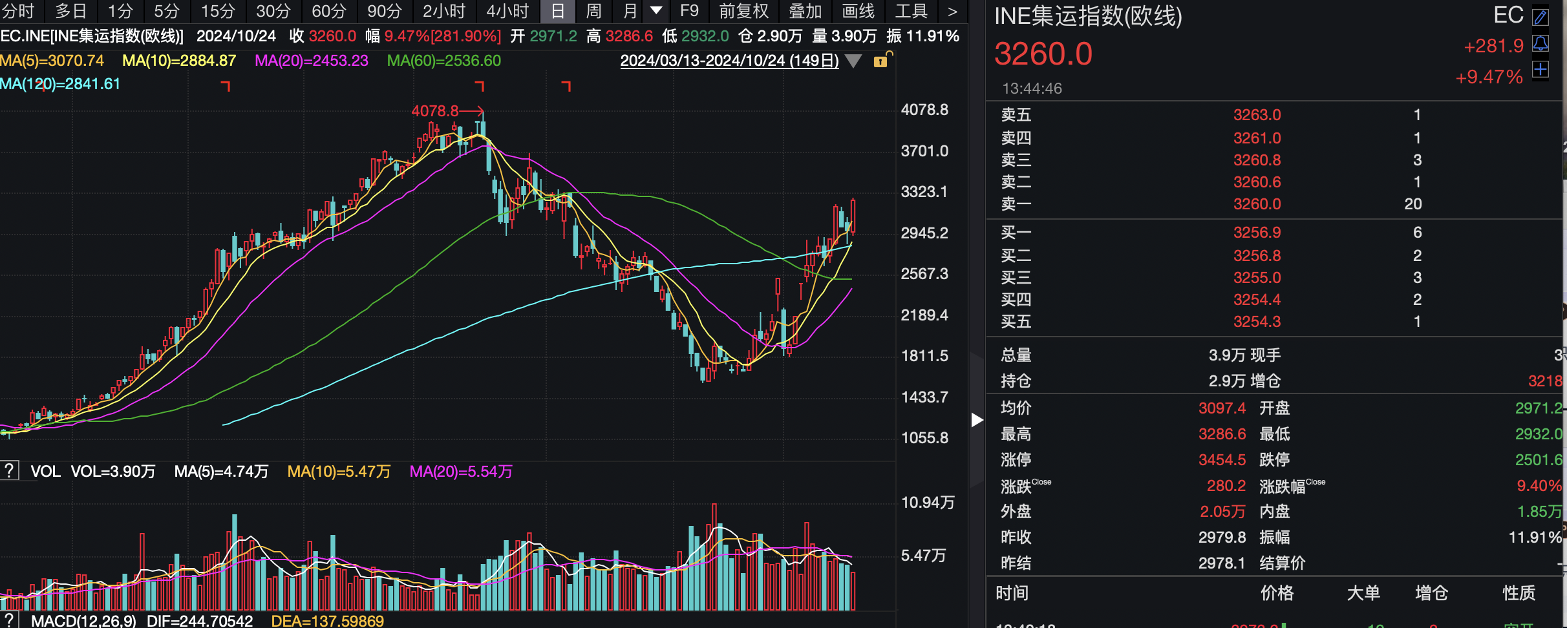Toggle 叠加 overlay comparison
1567x628 pixels.
click(x=805, y=11)
